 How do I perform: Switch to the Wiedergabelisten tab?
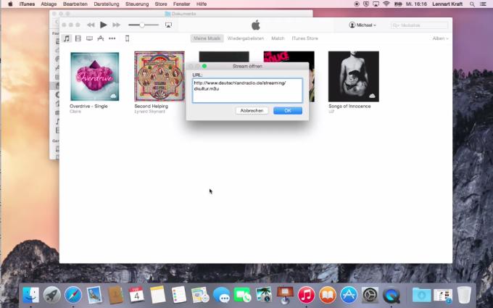(x=246, y=38)
